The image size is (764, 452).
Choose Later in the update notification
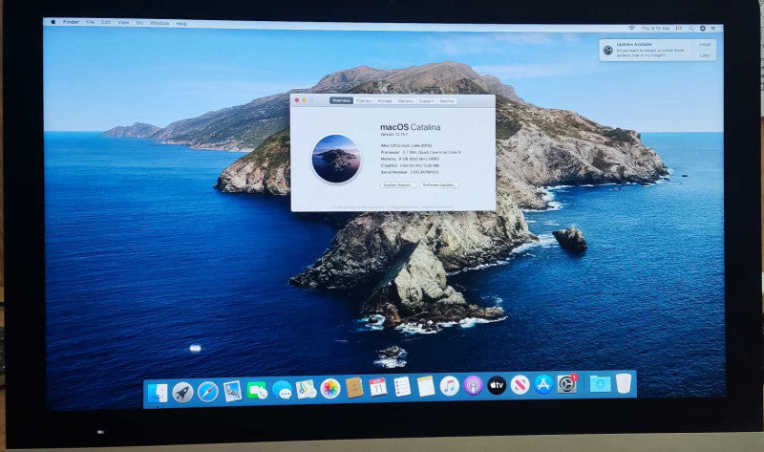click(705, 55)
